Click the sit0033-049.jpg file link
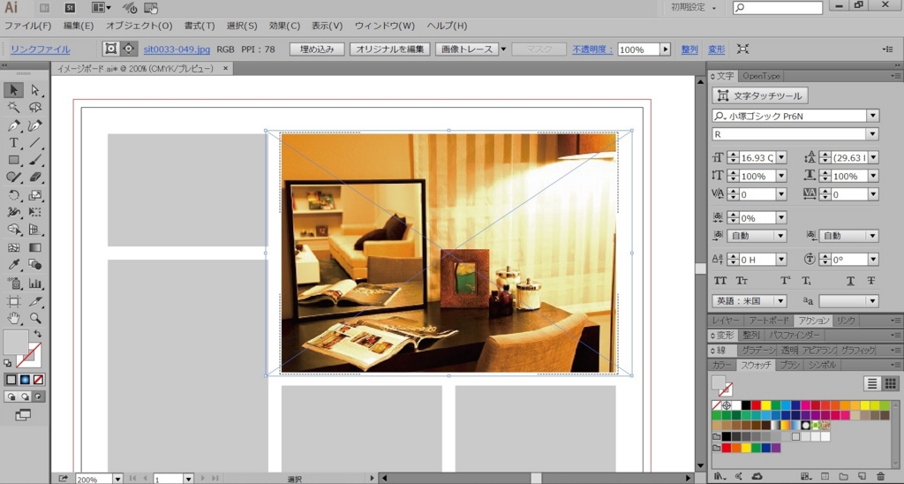904x484 pixels. pos(176,49)
